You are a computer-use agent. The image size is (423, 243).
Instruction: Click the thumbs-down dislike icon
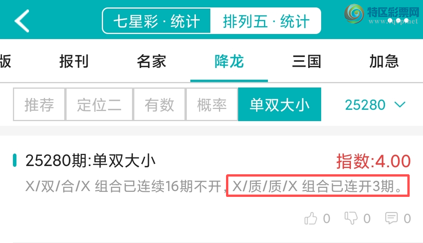[351, 218]
